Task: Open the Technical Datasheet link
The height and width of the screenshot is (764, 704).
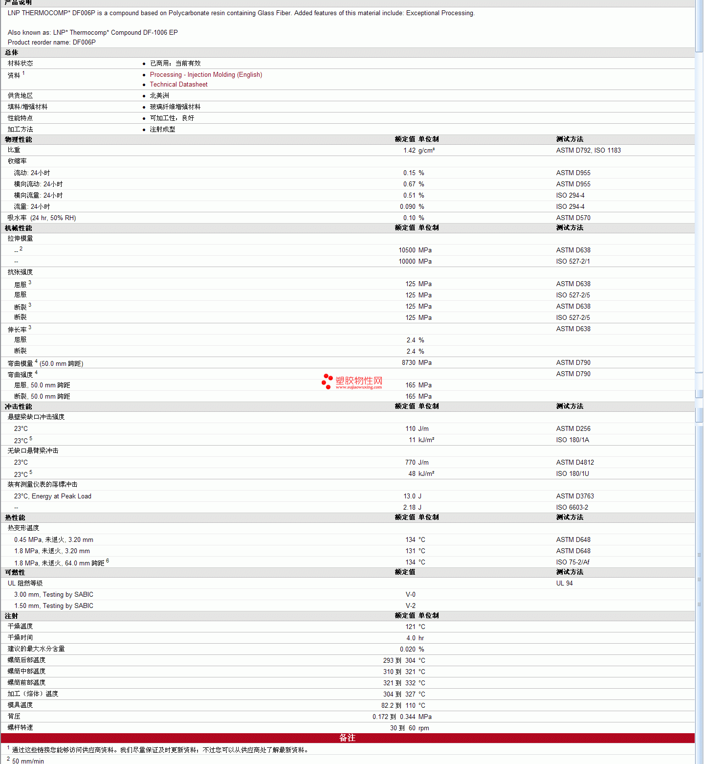Action: 178,85
